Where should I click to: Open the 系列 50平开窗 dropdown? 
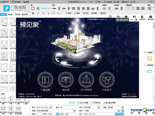98,107
